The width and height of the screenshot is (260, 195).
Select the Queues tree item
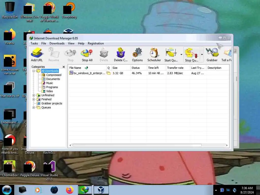point(46,107)
